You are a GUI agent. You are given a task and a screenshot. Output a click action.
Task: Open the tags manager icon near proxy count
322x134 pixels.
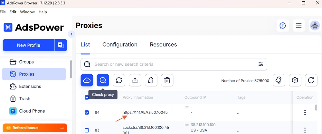279,80
